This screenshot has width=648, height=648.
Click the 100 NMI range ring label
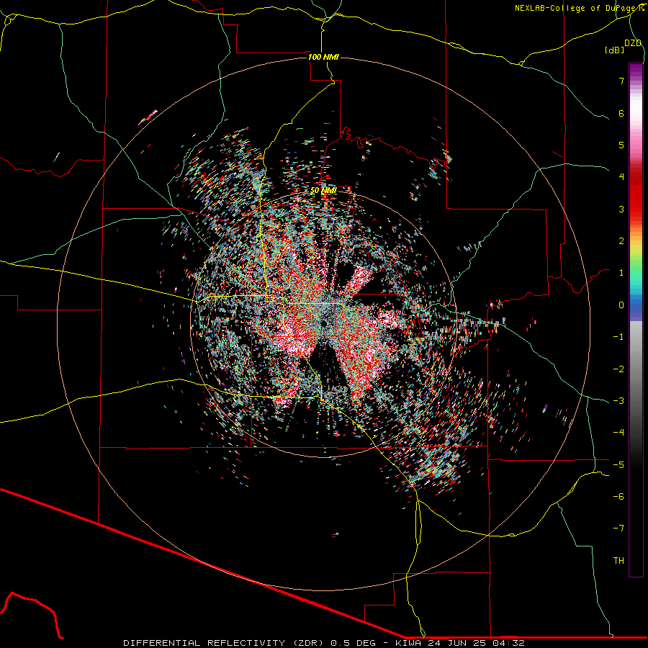323,57
